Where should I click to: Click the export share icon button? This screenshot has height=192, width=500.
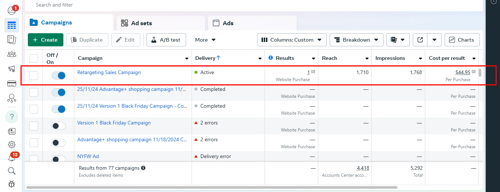[418, 40]
